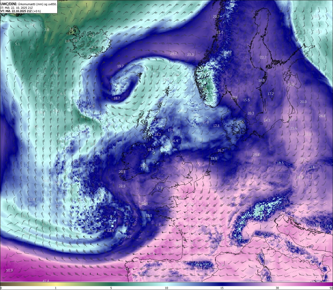This screenshot has height=290, width=333.
Task: Click the map value 12.5
Action: pos(149,216)
